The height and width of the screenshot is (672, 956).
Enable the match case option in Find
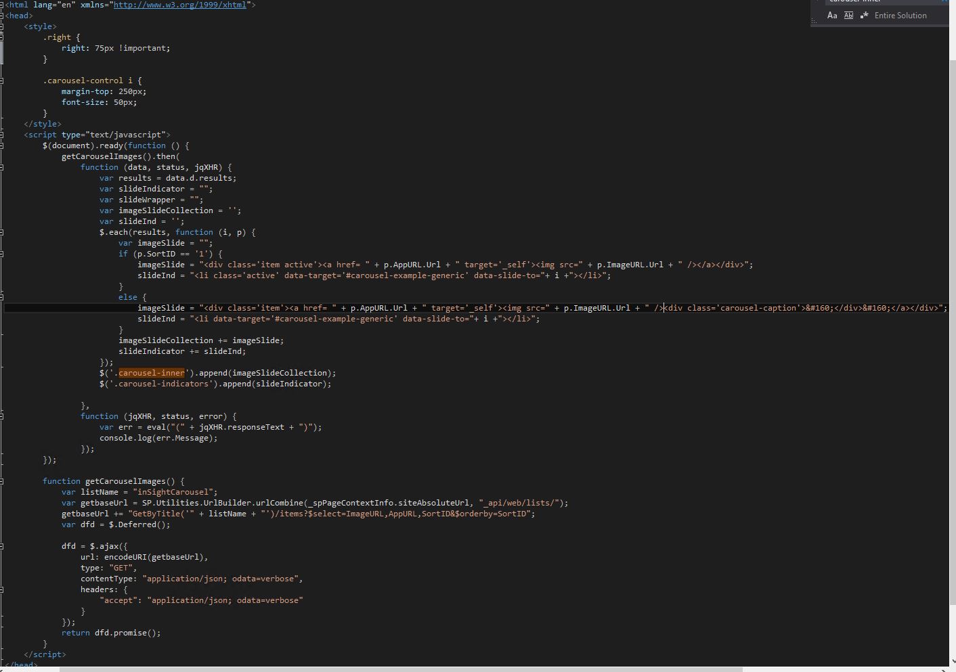point(832,15)
